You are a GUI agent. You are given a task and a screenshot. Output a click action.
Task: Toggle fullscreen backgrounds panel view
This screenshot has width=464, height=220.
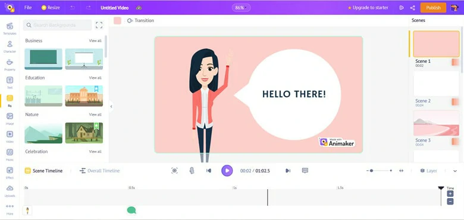click(x=99, y=25)
